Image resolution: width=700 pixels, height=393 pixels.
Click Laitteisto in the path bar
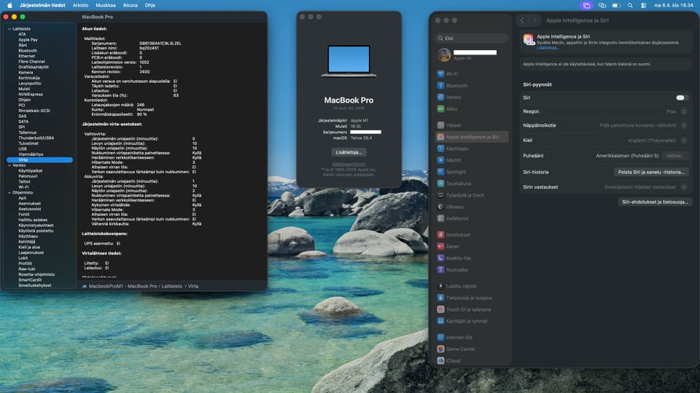pyautogui.click(x=172, y=286)
